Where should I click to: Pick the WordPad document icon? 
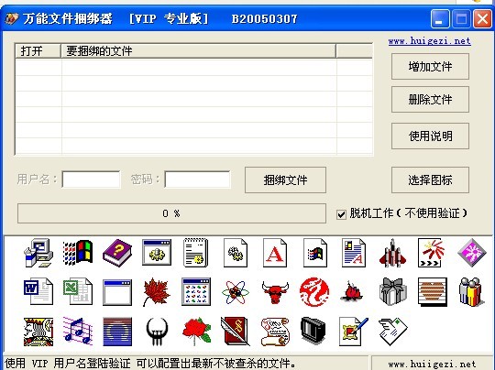click(354, 253)
